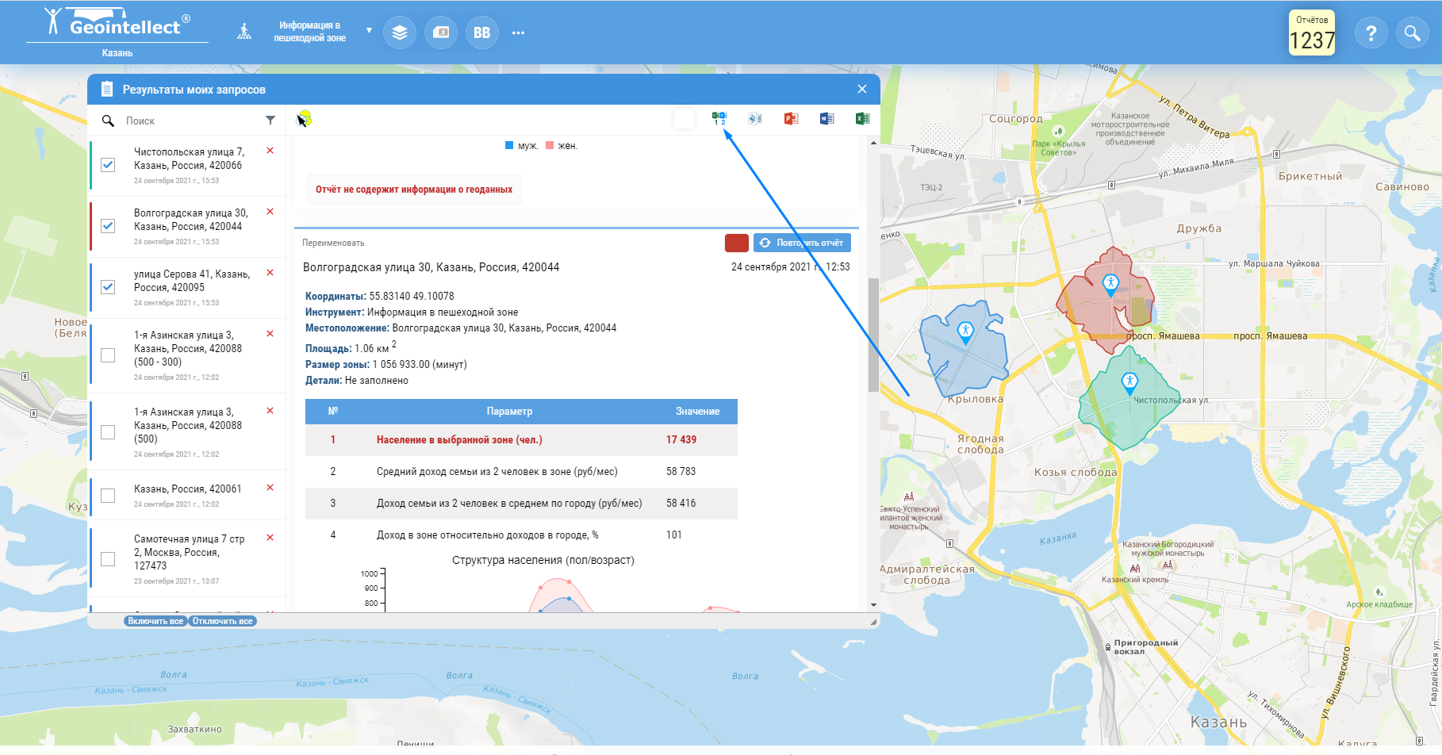The height and width of the screenshot is (755, 1442).
Task: Delete 1-я Азинская улица 3 (500) entry
Action: pos(270,411)
